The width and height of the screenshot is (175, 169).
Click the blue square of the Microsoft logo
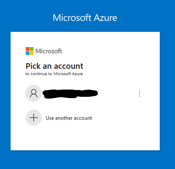(x=28, y=53)
